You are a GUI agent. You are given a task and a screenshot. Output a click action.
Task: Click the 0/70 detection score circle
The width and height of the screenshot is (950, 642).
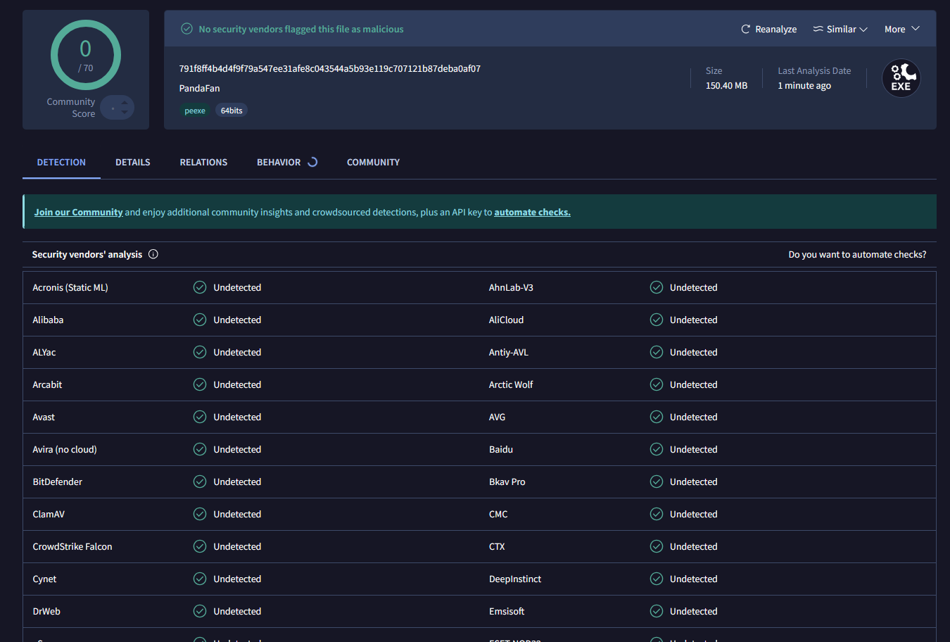point(86,55)
